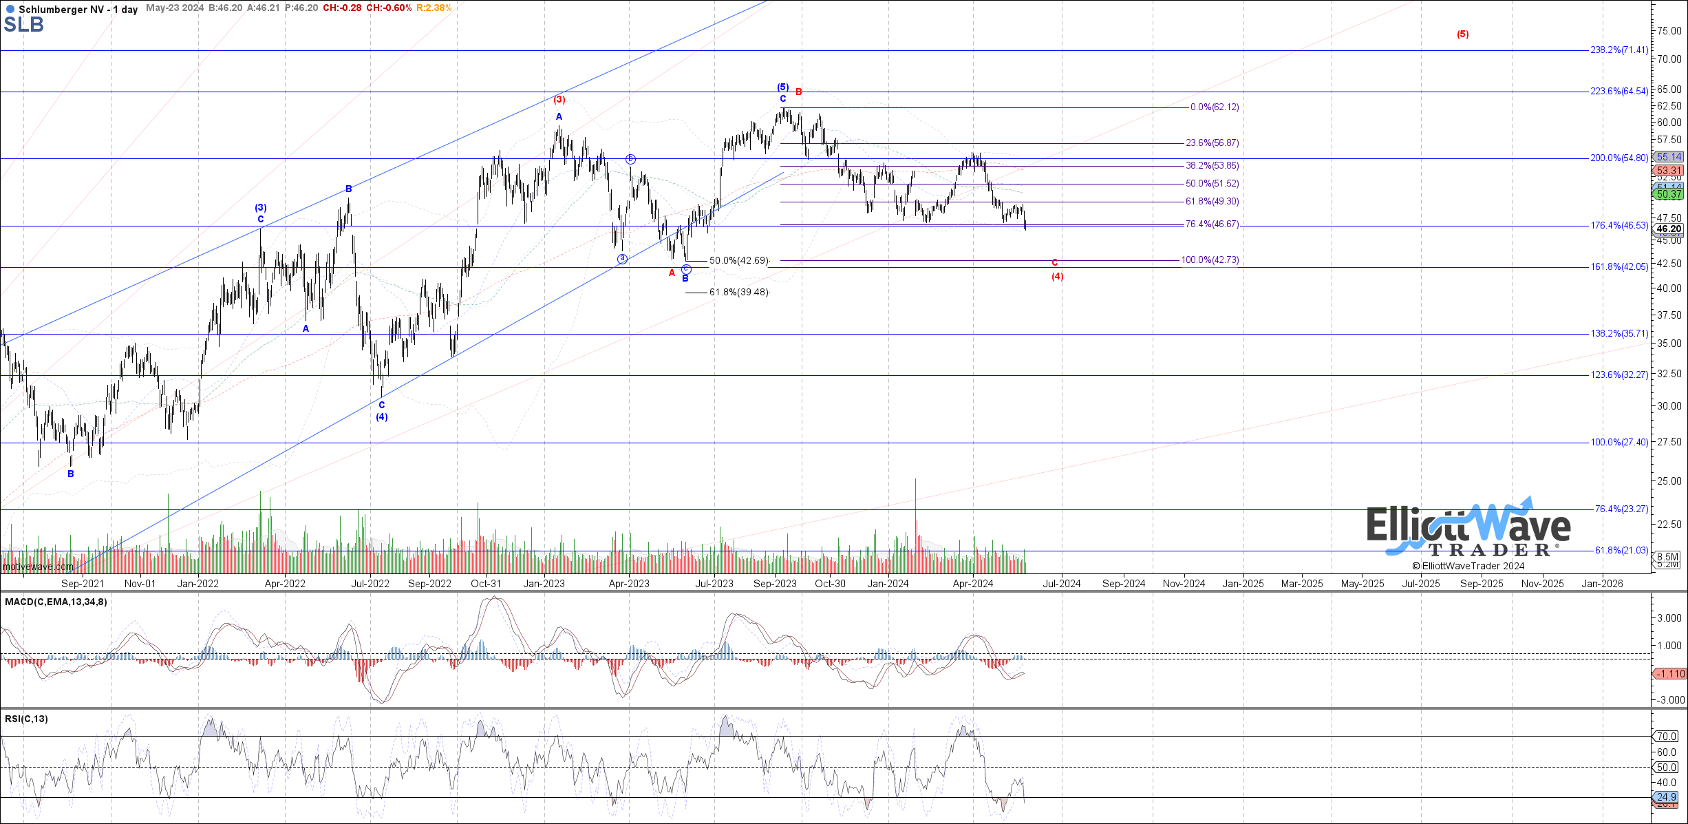Click the Jul-2024 date on the time axis
Image resolution: width=1688 pixels, height=824 pixels.
(1061, 584)
